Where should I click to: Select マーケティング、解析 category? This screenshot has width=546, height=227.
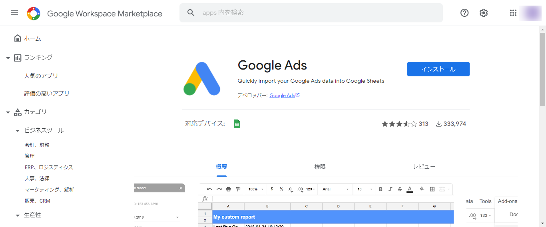coord(50,190)
